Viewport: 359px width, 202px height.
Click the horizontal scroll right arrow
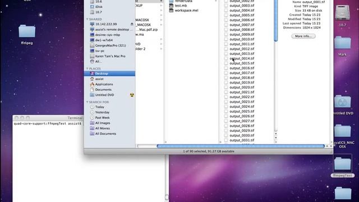pyautogui.click(x=331, y=146)
